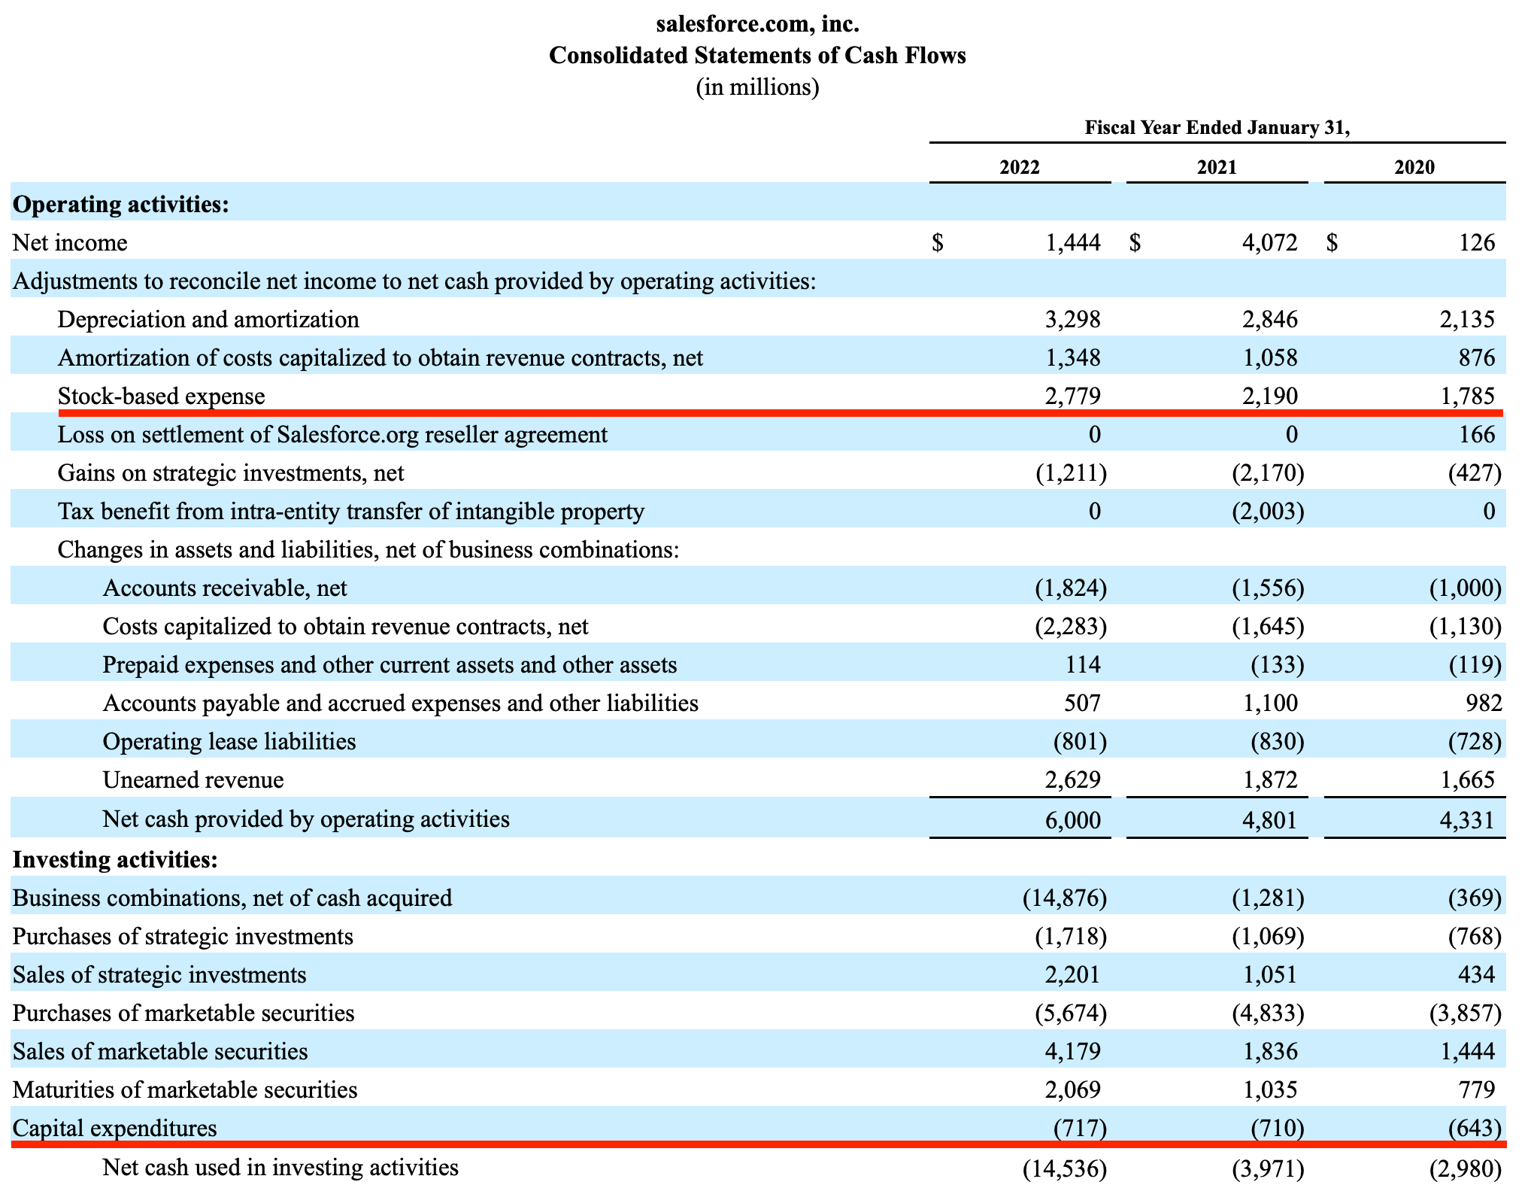
Task: Click 'Changes in assets and liabilities' subheading
Action: [368, 549]
